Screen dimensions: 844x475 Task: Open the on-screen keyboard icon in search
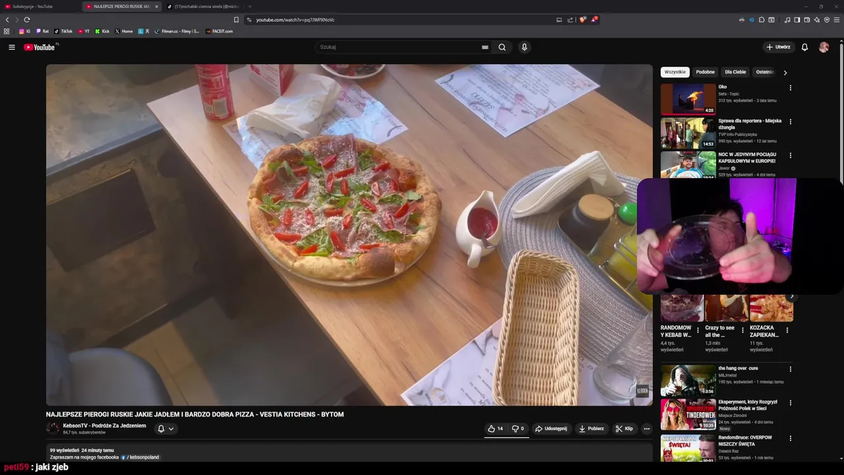[x=485, y=47]
